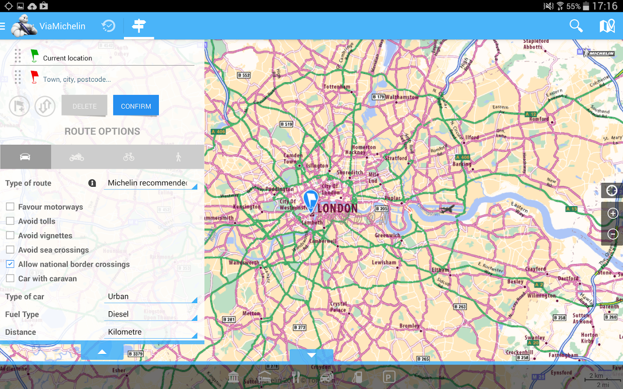
Task: Click the ROUTE OPTIONS heading
Action: click(103, 131)
